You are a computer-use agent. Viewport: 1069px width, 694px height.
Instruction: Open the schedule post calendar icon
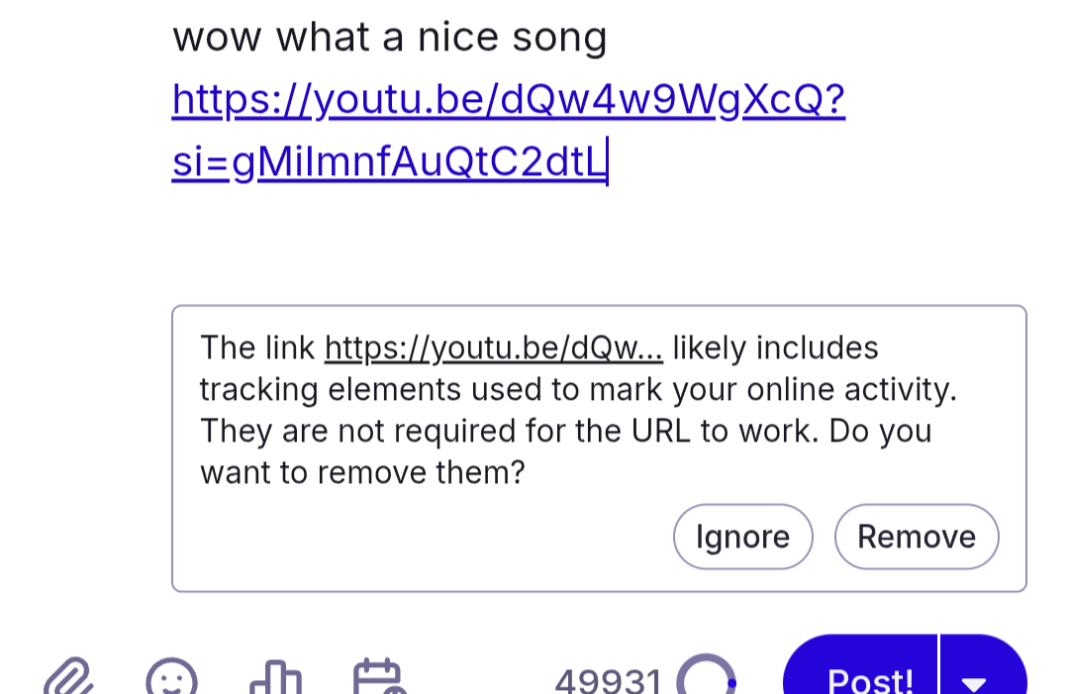(x=379, y=676)
